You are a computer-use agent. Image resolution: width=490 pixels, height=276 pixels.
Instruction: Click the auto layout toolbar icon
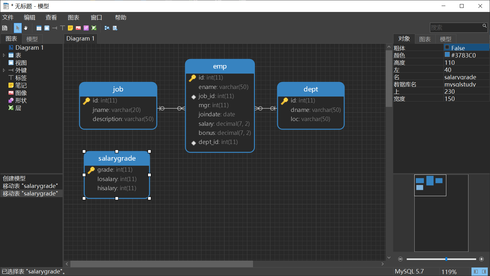[107, 28]
